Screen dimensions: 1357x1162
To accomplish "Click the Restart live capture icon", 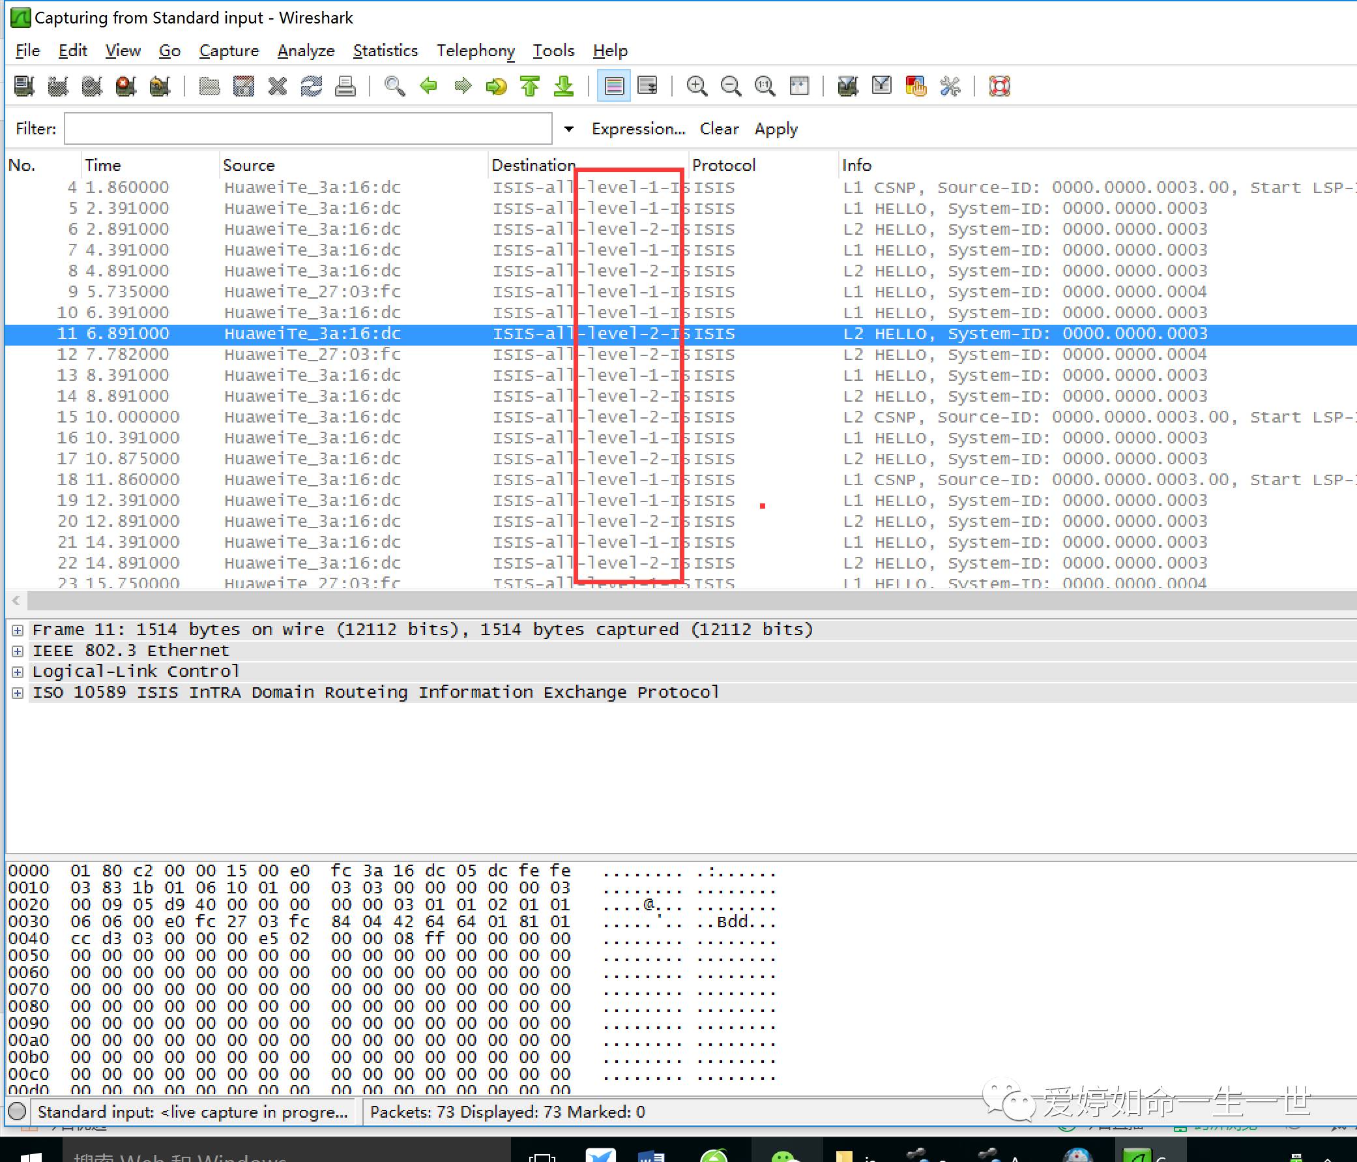I will click(x=159, y=86).
